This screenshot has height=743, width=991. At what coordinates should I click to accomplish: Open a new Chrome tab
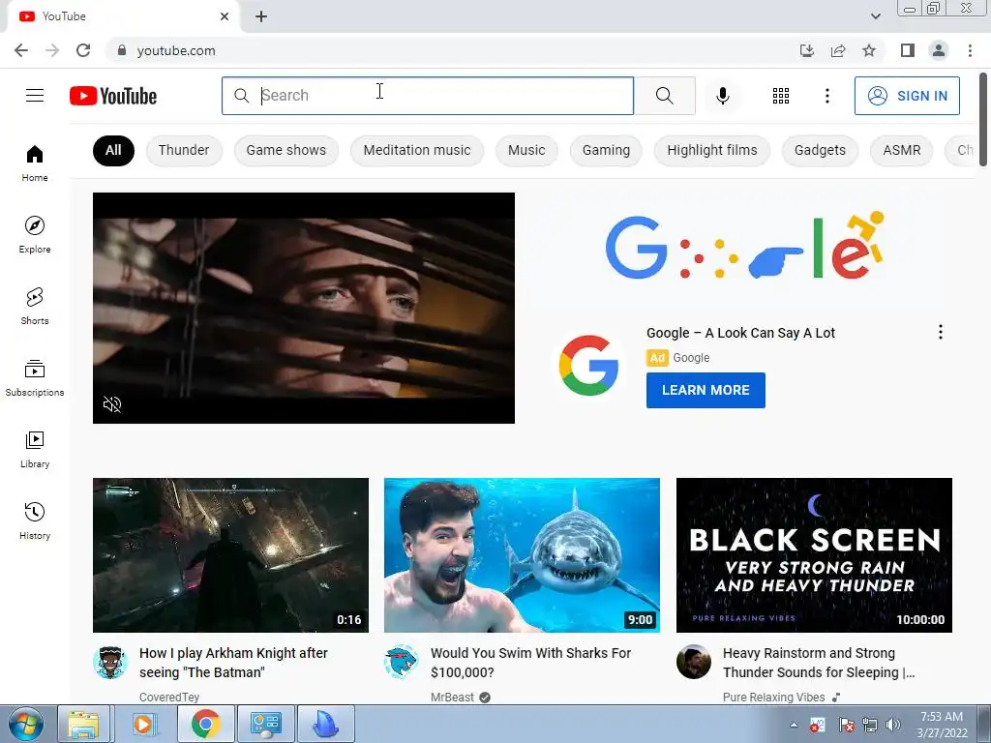[x=261, y=16]
